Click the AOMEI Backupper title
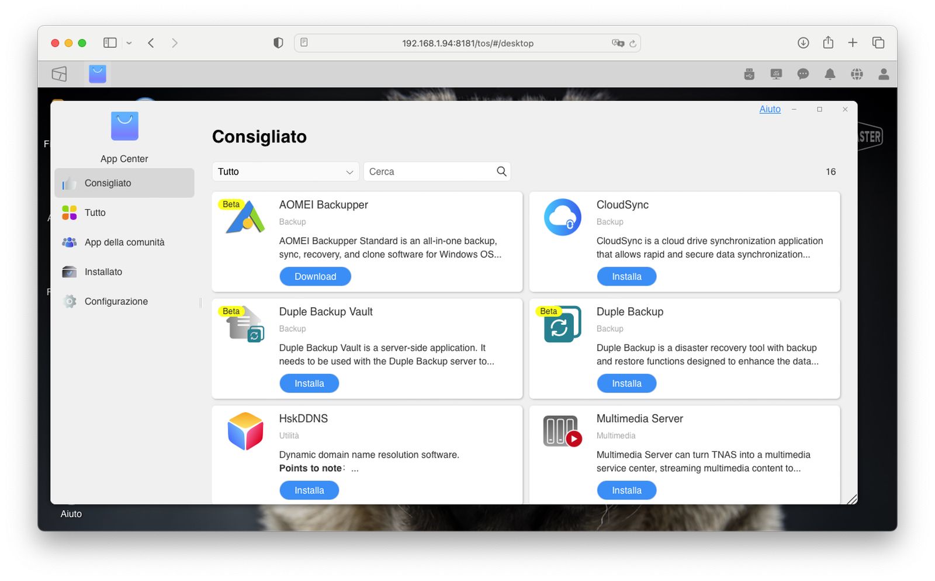The height and width of the screenshot is (581, 935). click(x=323, y=205)
